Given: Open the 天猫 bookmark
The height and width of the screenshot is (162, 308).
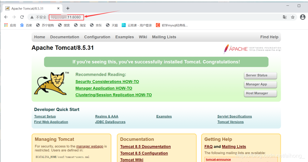Looking at the screenshot, I should 112,25.
